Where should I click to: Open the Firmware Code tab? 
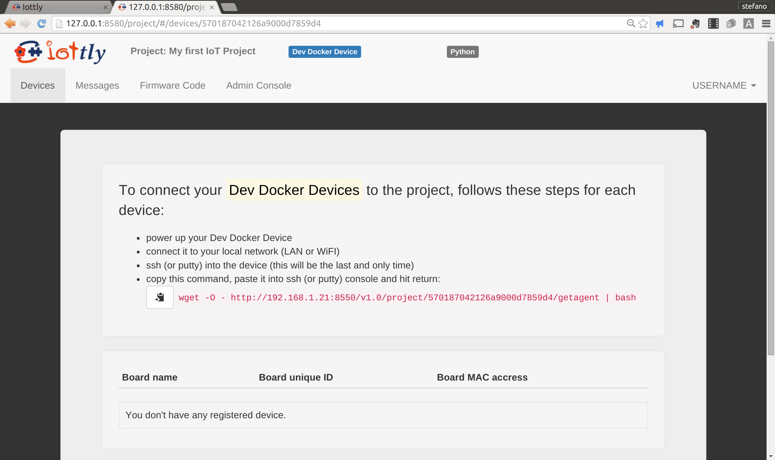(x=172, y=85)
